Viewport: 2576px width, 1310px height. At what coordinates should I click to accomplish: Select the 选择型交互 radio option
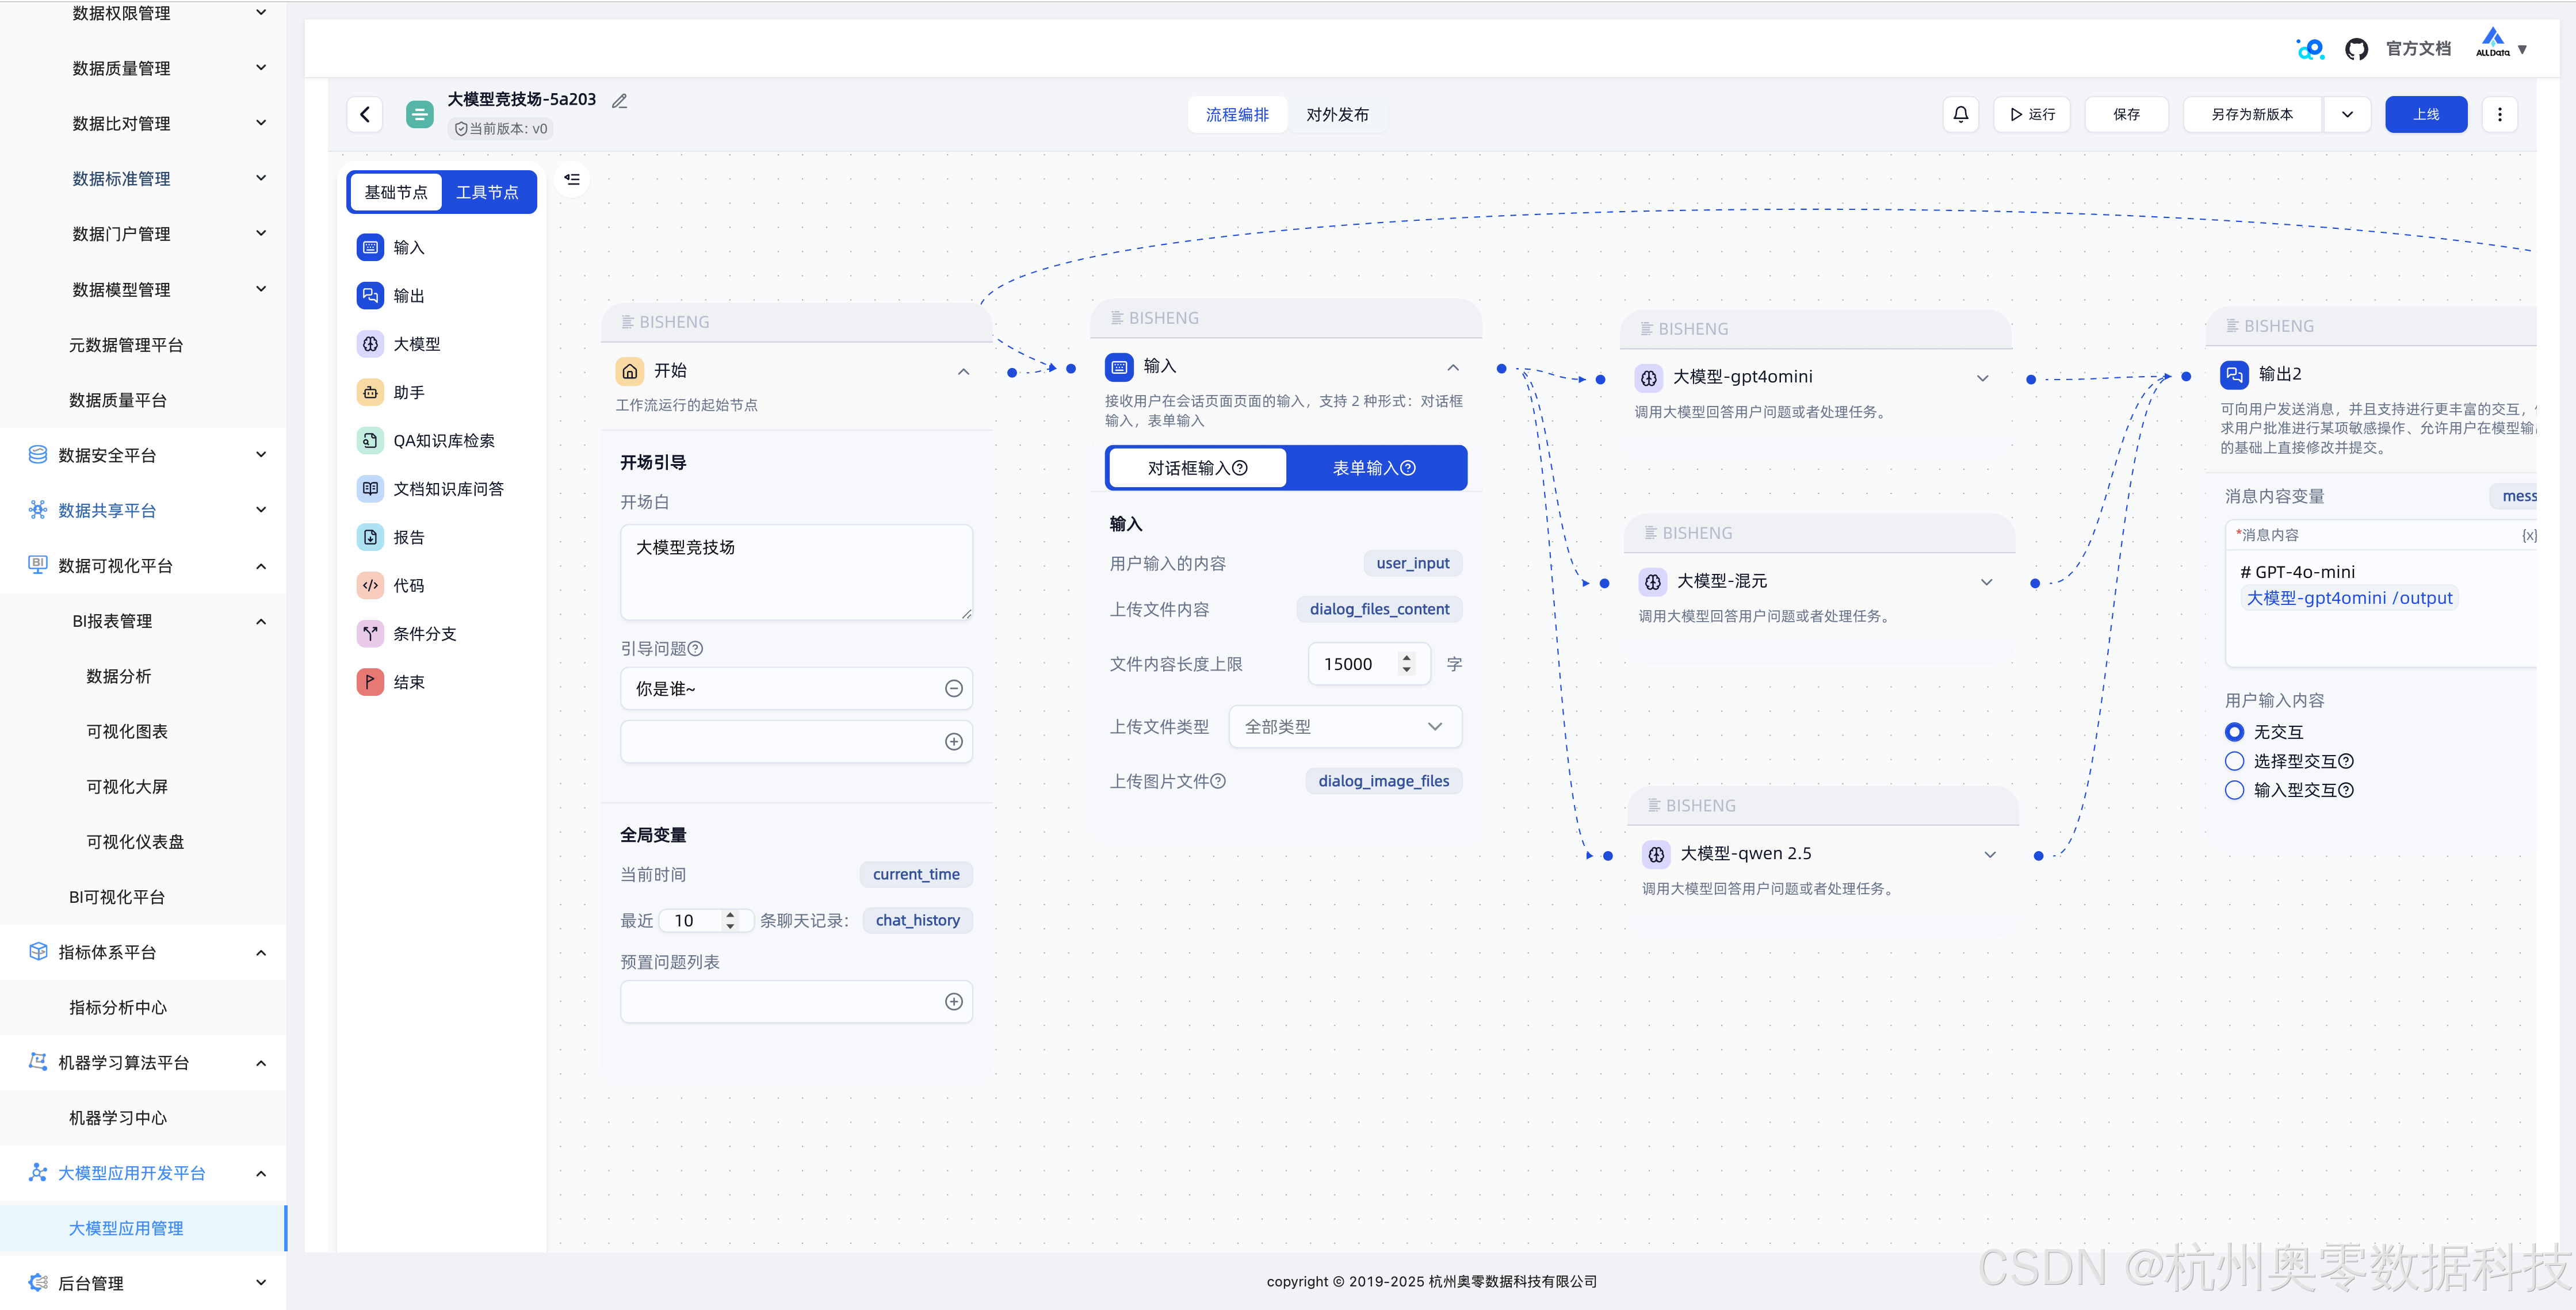[x=2234, y=761]
